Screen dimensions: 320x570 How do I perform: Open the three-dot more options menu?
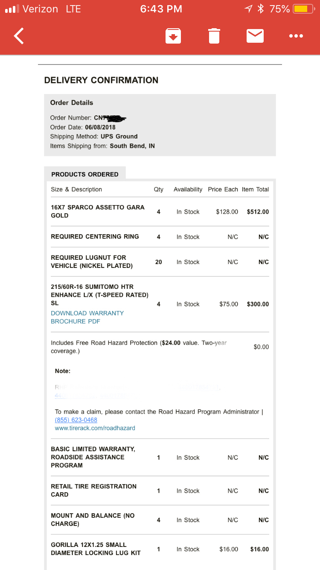296,36
